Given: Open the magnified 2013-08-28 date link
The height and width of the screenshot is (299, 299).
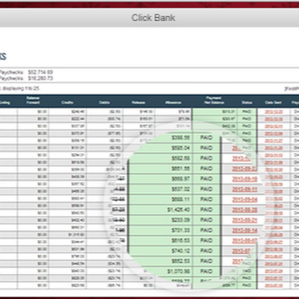Looking at the screenshot, I should coord(245,210).
